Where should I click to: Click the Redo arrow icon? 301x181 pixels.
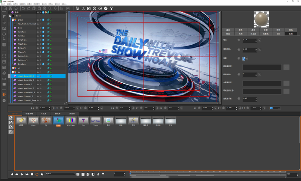29,8
